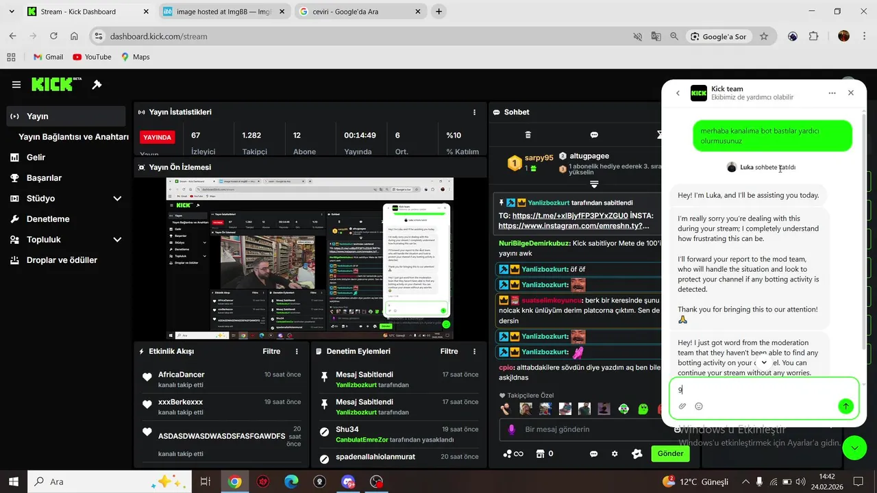This screenshot has width=877, height=493.
Task: Click the green Gönder send button
Action: pos(670,453)
